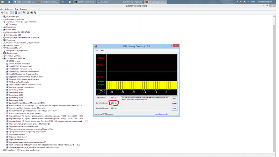Viewport: 279px width, 157px height.
Task: Click the DPC Latency Checker title icon
Action: click(96, 46)
